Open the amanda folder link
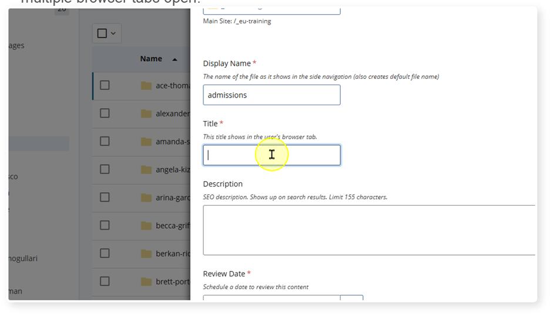The height and width of the screenshot is (315, 550). (x=172, y=142)
